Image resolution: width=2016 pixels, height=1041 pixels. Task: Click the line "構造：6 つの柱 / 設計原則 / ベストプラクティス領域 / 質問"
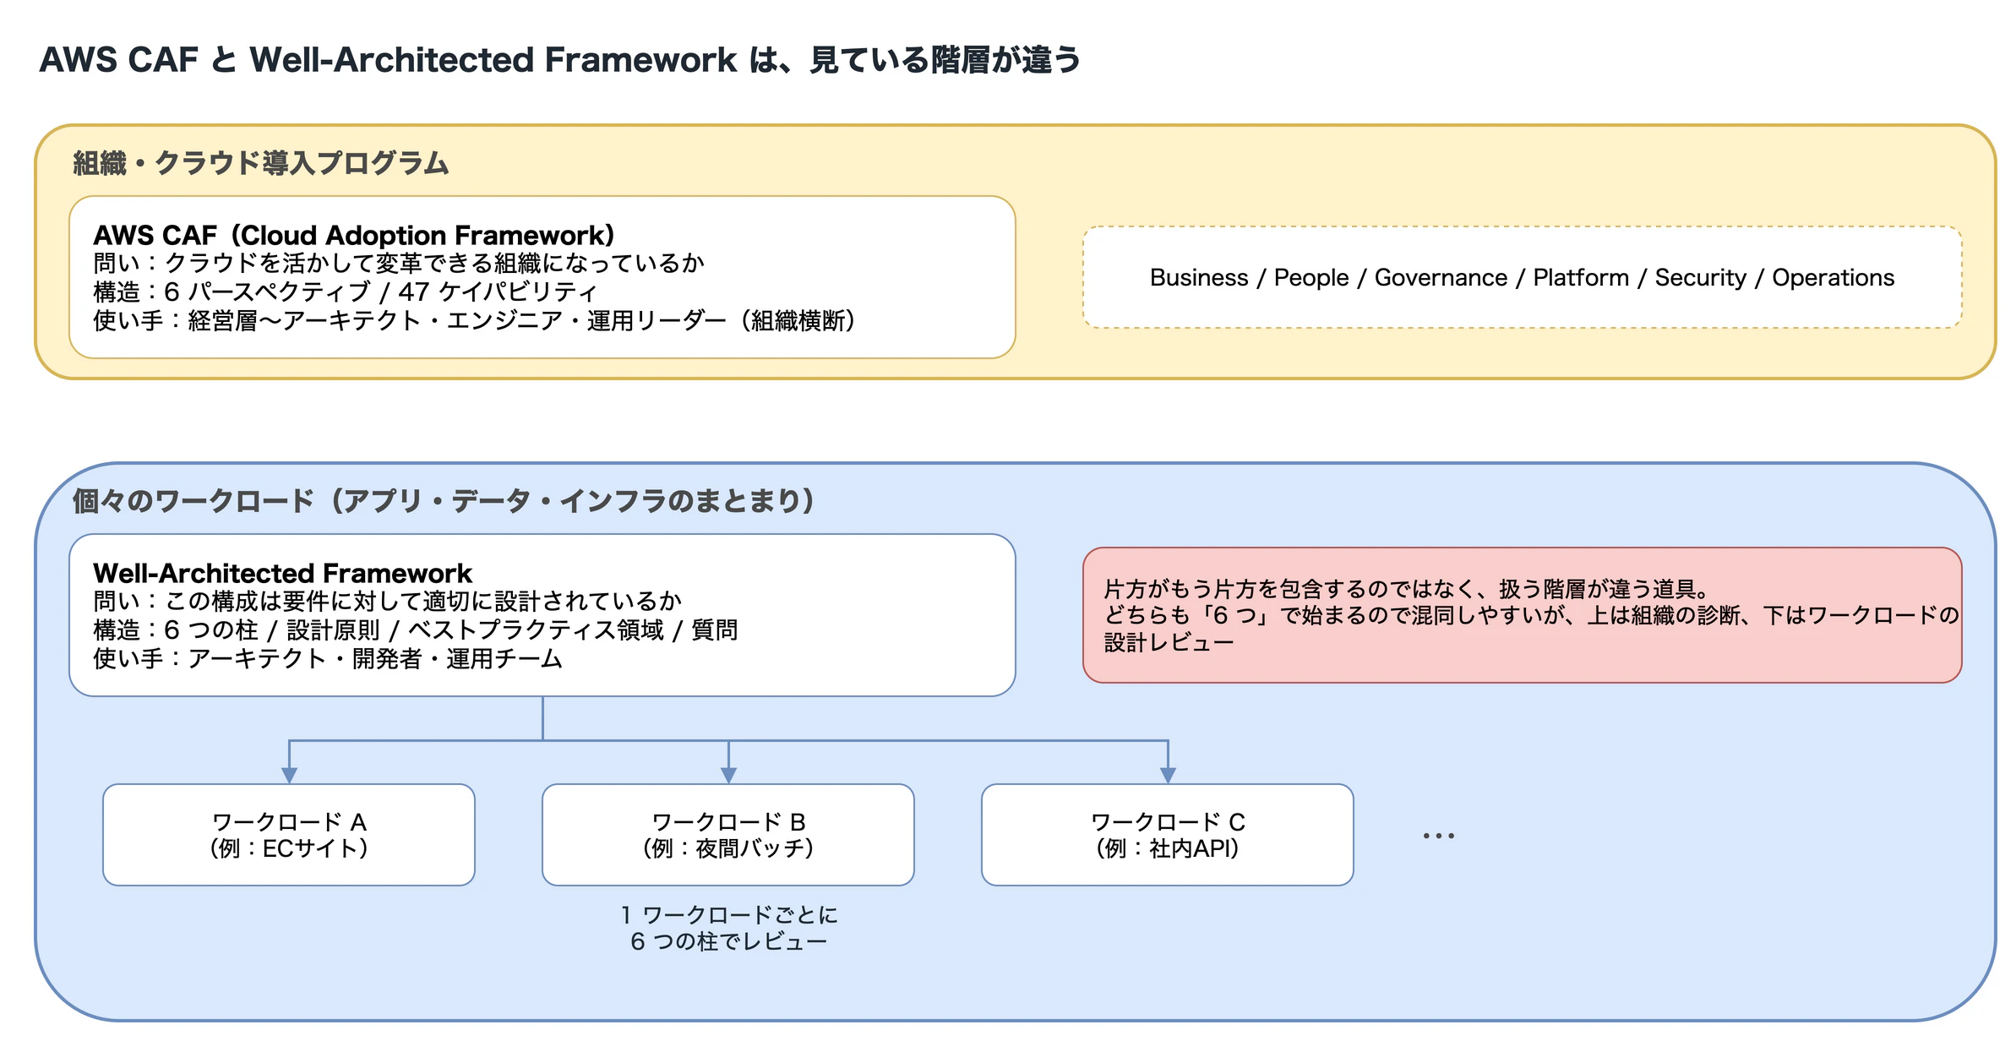click(x=416, y=630)
